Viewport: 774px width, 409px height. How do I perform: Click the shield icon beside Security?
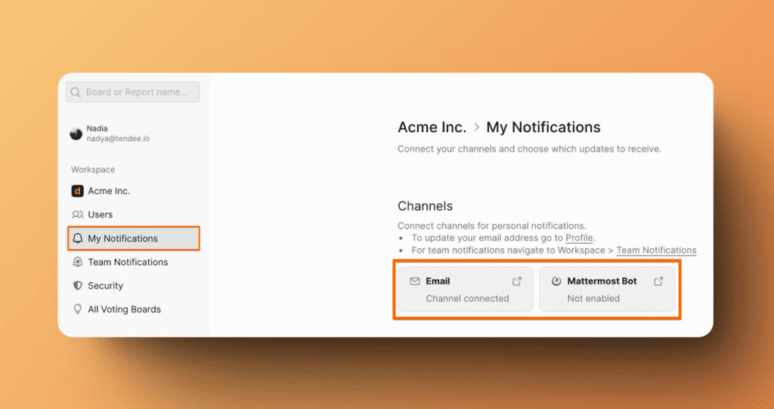pos(77,286)
